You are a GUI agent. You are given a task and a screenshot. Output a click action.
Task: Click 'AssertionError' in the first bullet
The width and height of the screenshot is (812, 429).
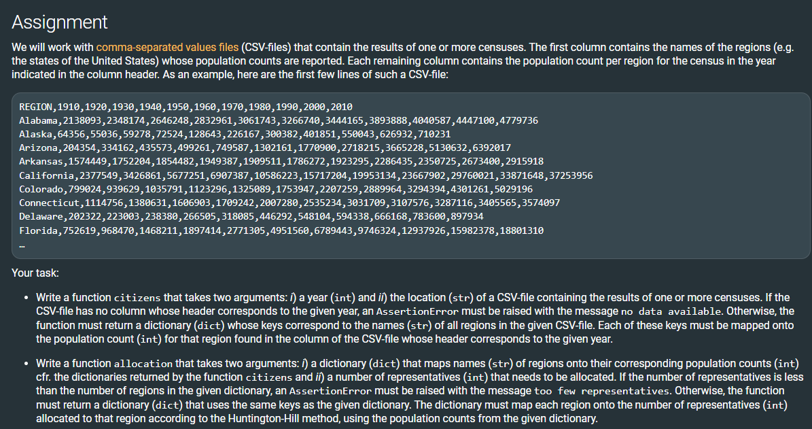click(417, 311)
